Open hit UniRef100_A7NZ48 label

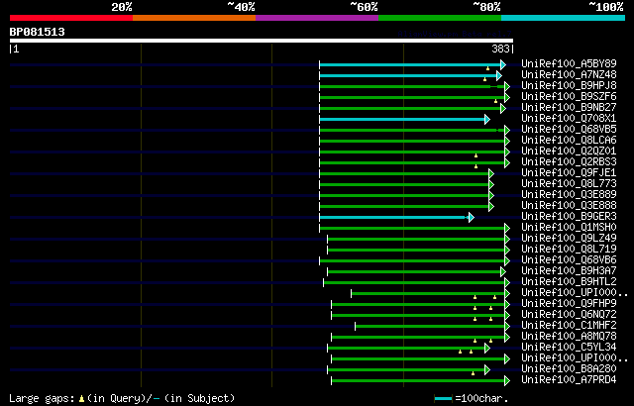click(x=569, y=74)
